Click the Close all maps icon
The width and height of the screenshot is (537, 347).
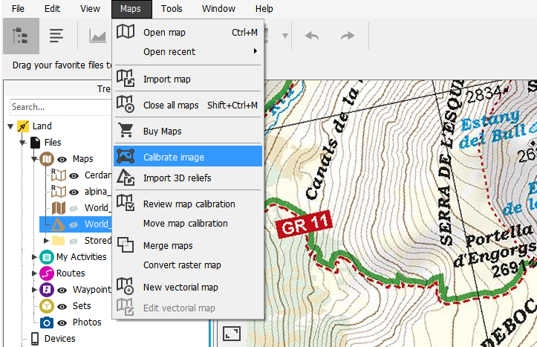tap(126, 104)
